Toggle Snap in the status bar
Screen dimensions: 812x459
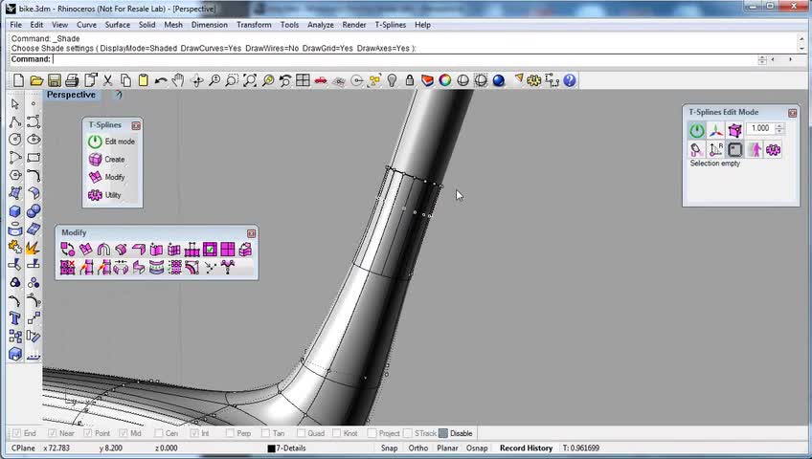pos(390,448)
